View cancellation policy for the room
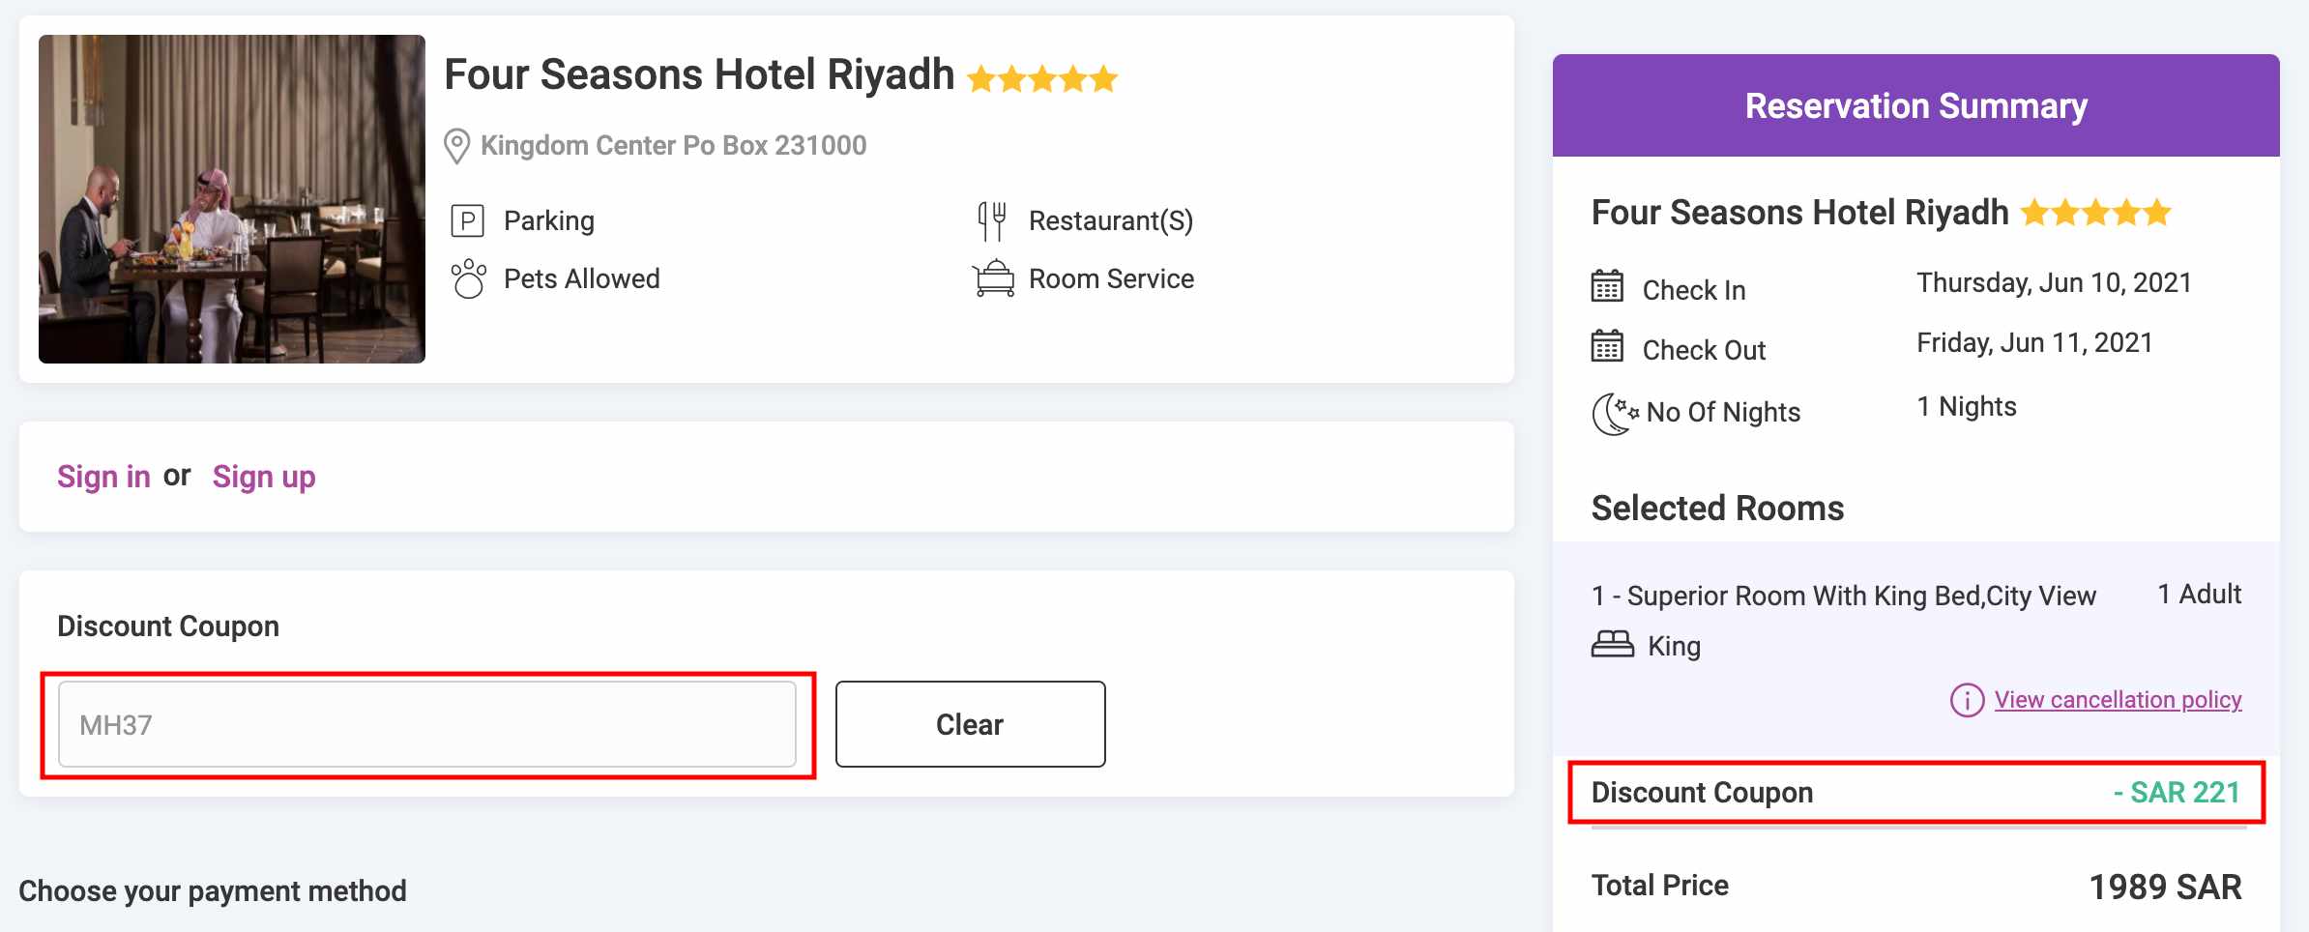The height and width of the screenshot is (932, 2309). [x=2117, y=700]
